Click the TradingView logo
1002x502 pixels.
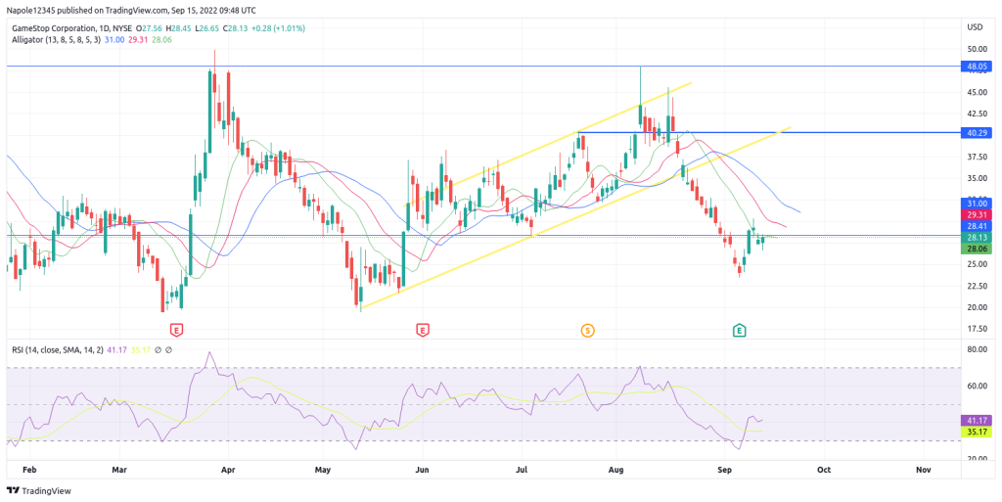39,490
